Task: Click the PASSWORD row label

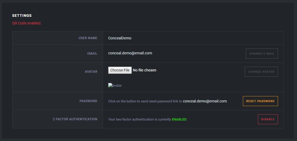Action: 88,101
